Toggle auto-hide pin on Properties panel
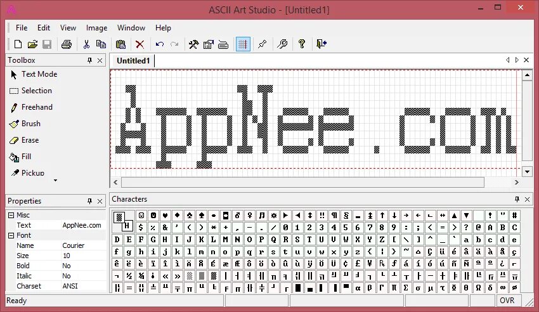Screen dimensions: 539x312 89,201
